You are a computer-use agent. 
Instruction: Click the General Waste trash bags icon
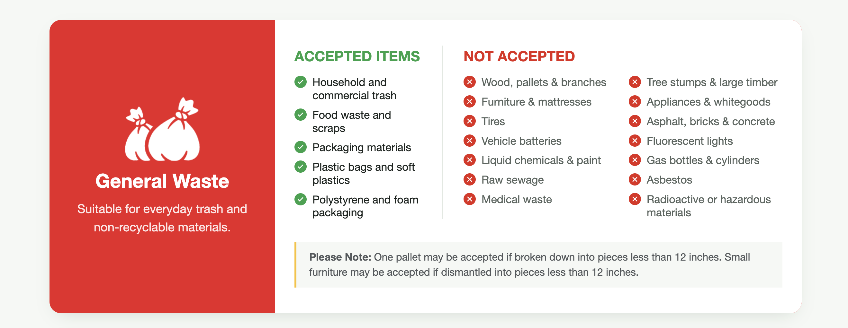(162, 129)
